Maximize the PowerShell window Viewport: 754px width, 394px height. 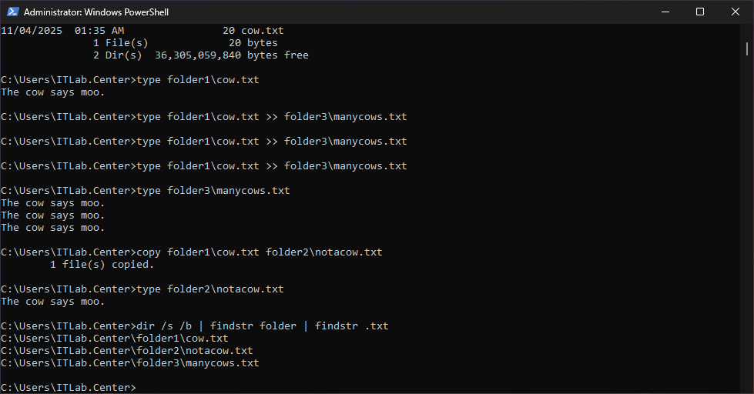[x=700, y=12]
